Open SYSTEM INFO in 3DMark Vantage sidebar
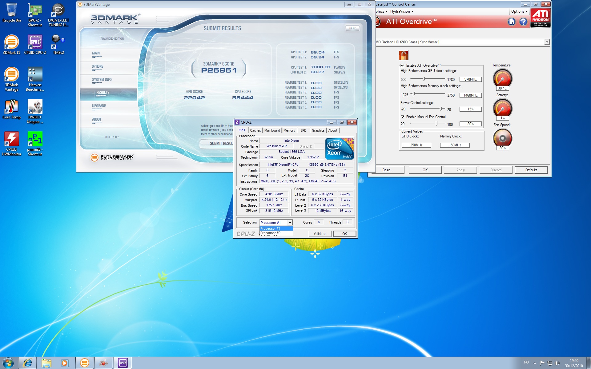The height and width of the screenshot is (369, 591). [x=108, y=81]
